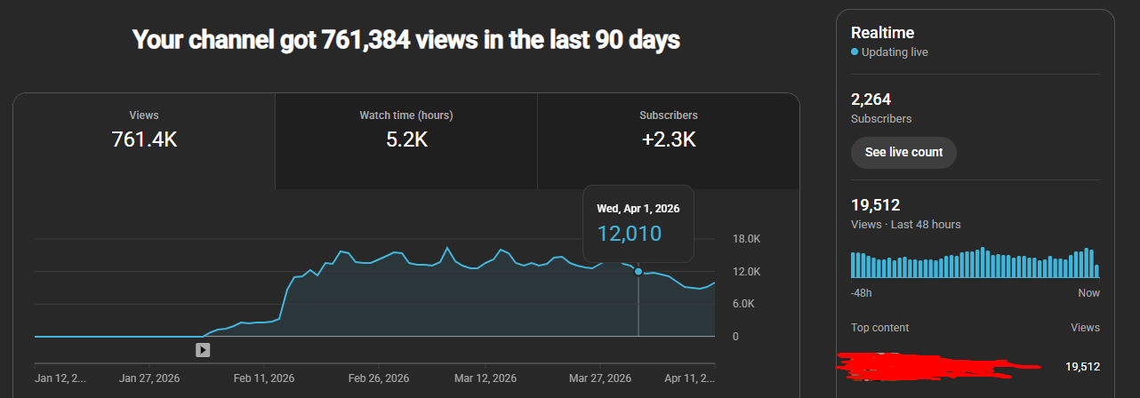The height and width of the screenshot is (398, 1140).
Task: Click the Top content column header
Action: 879,328
